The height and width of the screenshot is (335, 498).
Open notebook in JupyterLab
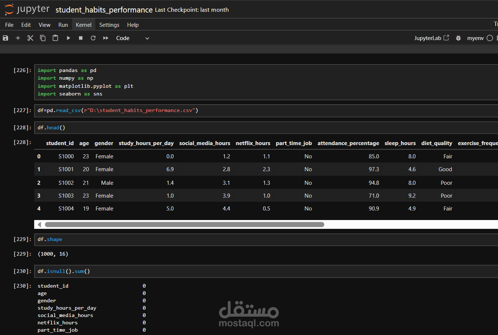click(432, 38)
